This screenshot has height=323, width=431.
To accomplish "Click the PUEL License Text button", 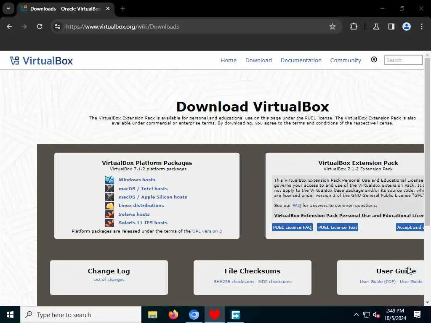I will click(337, 227).
